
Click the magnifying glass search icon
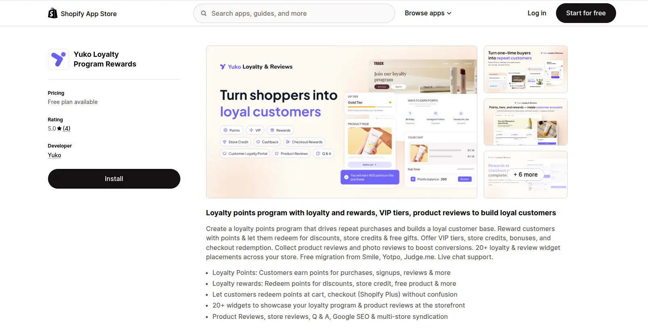click(x=203, y=13)
